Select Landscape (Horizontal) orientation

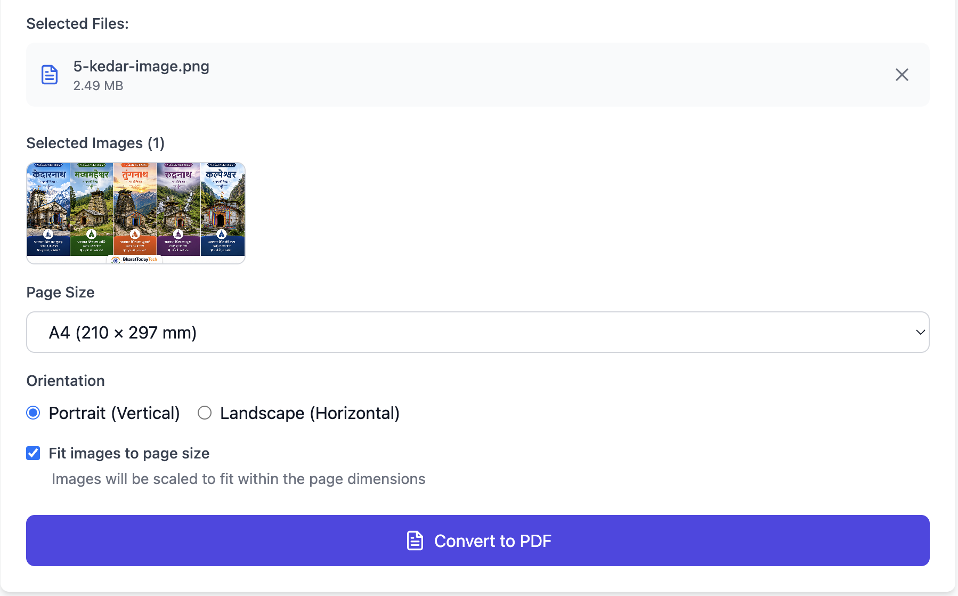[205, 413]
